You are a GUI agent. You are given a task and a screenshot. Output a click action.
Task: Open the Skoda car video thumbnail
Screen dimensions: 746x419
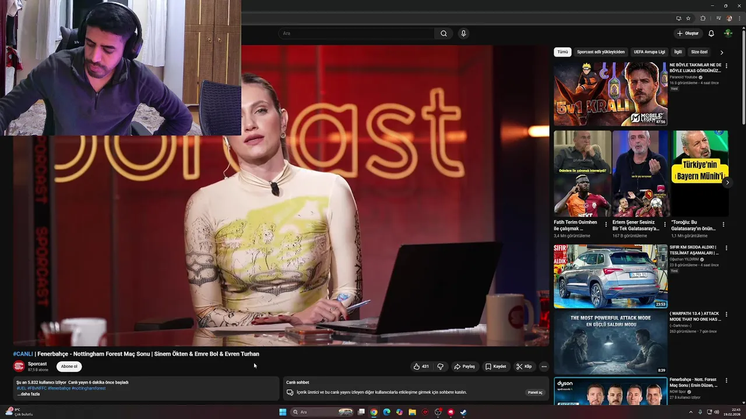click(610, 276)
